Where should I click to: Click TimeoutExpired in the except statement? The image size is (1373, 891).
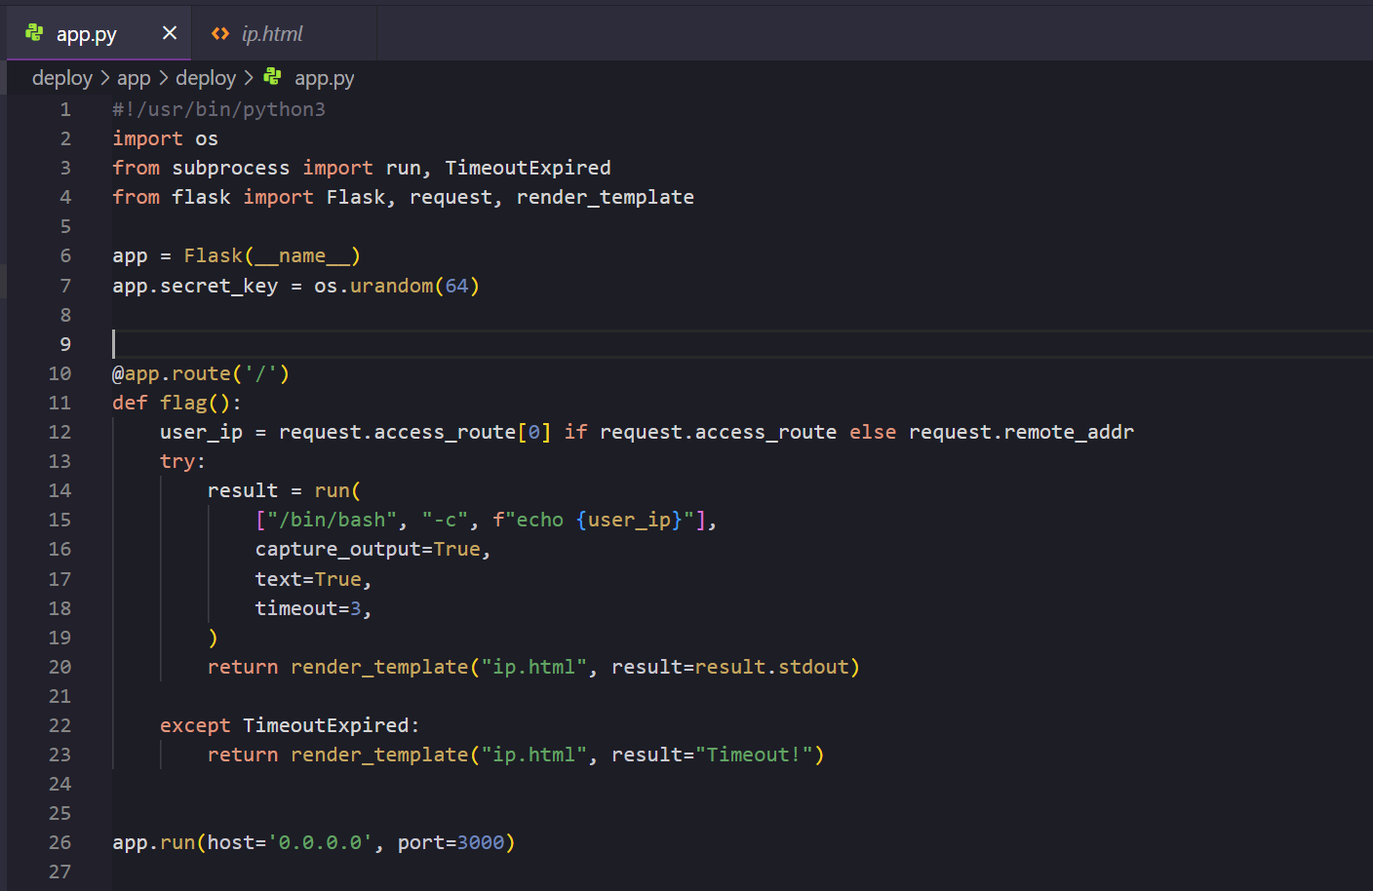(326, 725)
